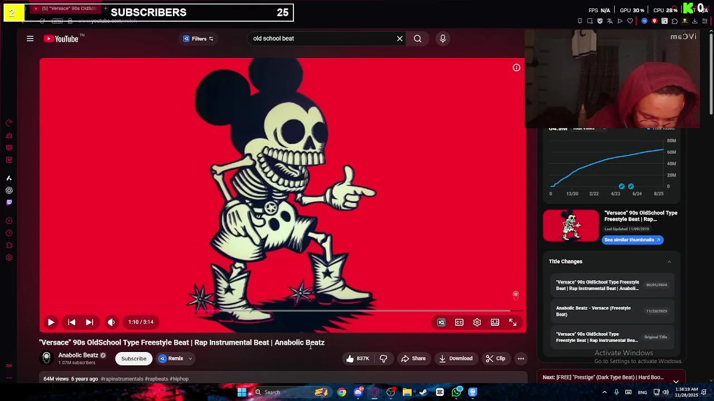The image size is (714, 401).
Task: Skip to next video
Action: tap(89, 322)
